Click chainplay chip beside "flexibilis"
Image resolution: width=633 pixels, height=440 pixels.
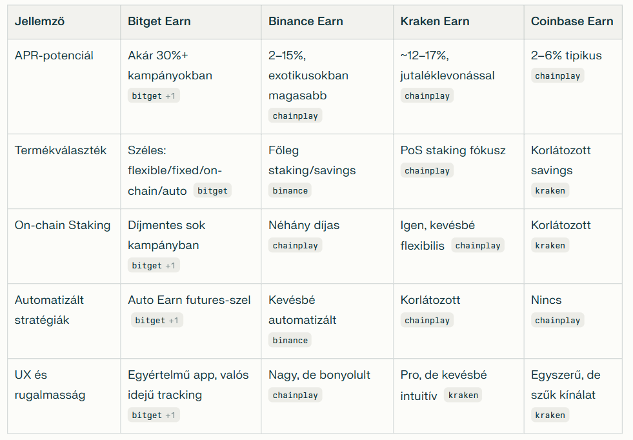pos(477,246)
